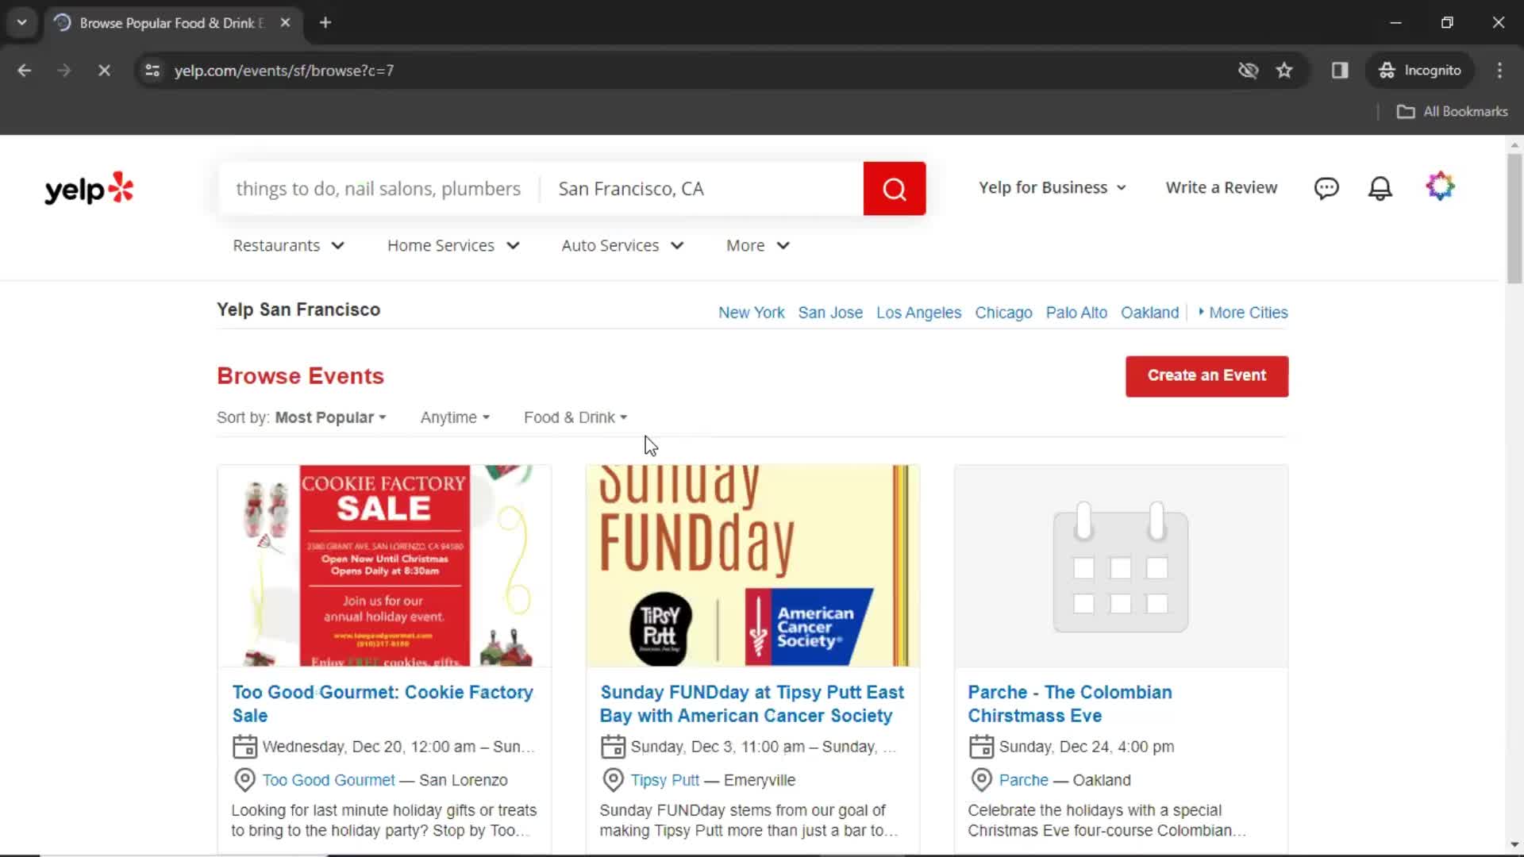Open the notifications bell icon
The image size is (1524, 857).
pos(1380,188)
